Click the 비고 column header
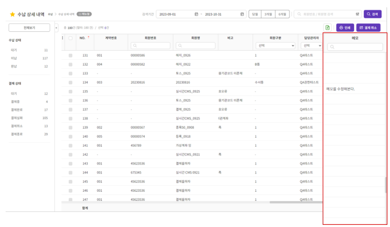 point(230,38)
